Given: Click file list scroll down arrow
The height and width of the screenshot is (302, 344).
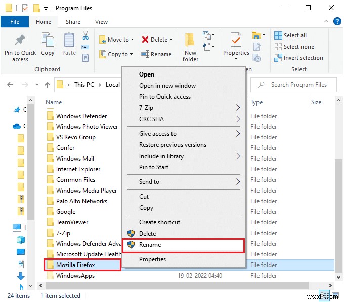Looking at the screenshot, I should 338,277.
